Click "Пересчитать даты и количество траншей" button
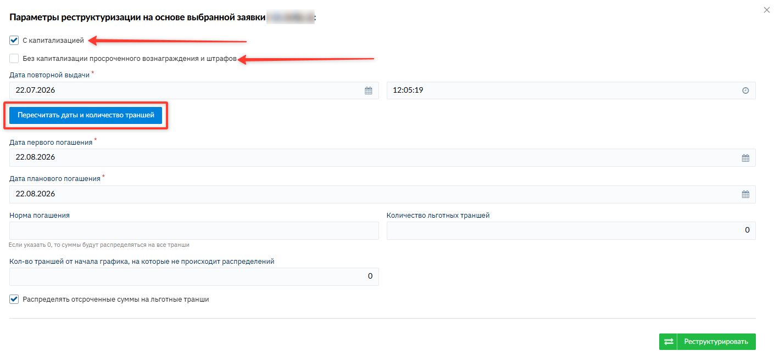The height and width of the screenshot is (362, 774). (86, 115)
